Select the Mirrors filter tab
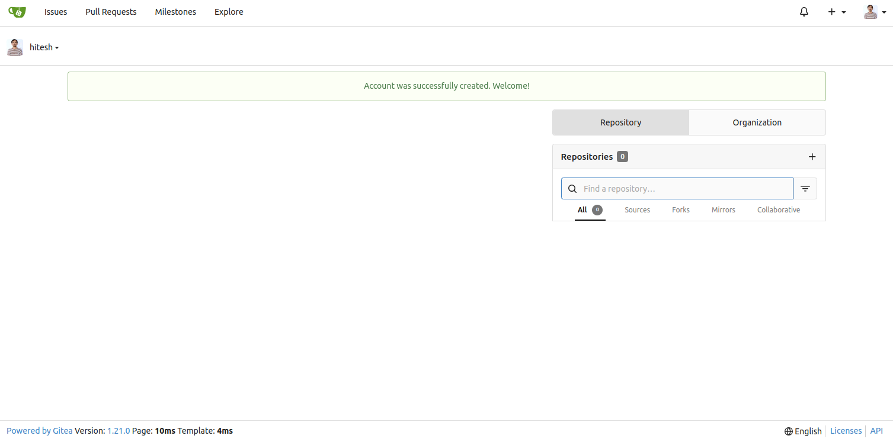Image resolution: width=893 pixels, height=442 pixels. pyautogui.click(x=724, y=210)
